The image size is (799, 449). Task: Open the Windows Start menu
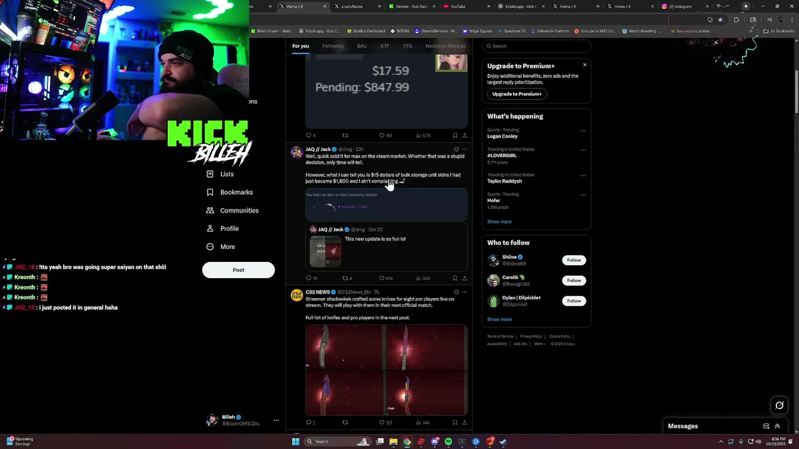pos(295,442)
